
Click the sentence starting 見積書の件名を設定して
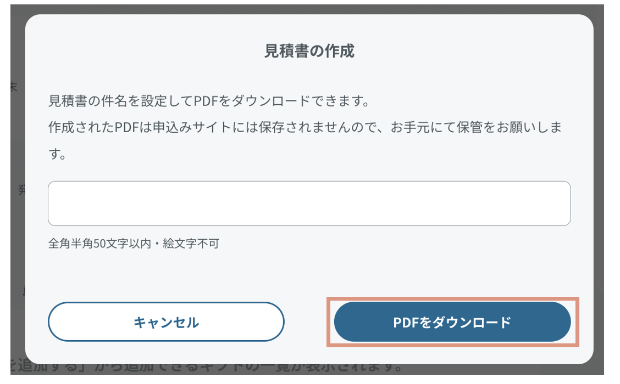[x=208, y=101]
